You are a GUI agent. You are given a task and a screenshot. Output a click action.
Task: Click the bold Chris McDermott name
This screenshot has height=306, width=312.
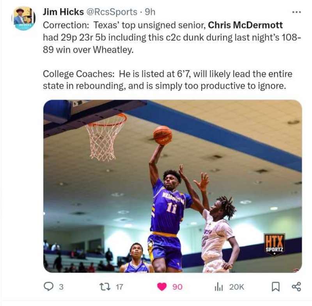click(x=245, y=25)
